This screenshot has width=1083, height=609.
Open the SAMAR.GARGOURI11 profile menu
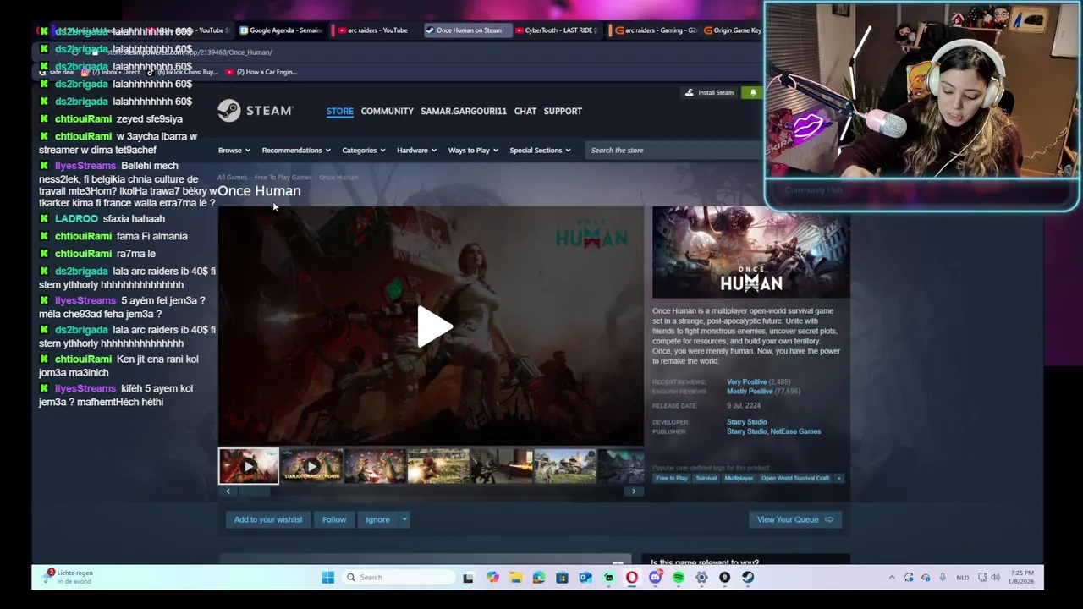464,111
